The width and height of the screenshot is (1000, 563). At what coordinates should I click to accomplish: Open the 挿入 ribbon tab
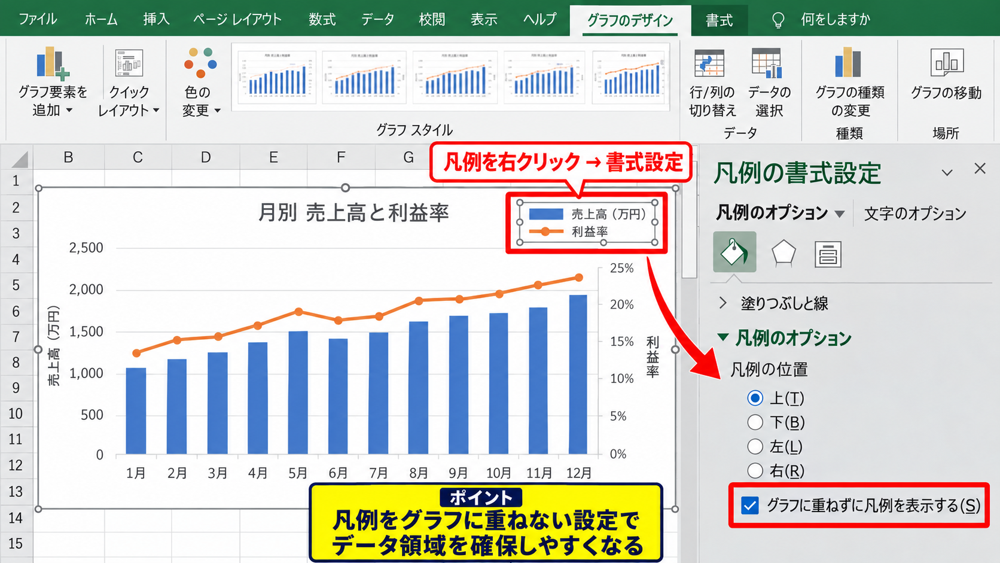156,19
